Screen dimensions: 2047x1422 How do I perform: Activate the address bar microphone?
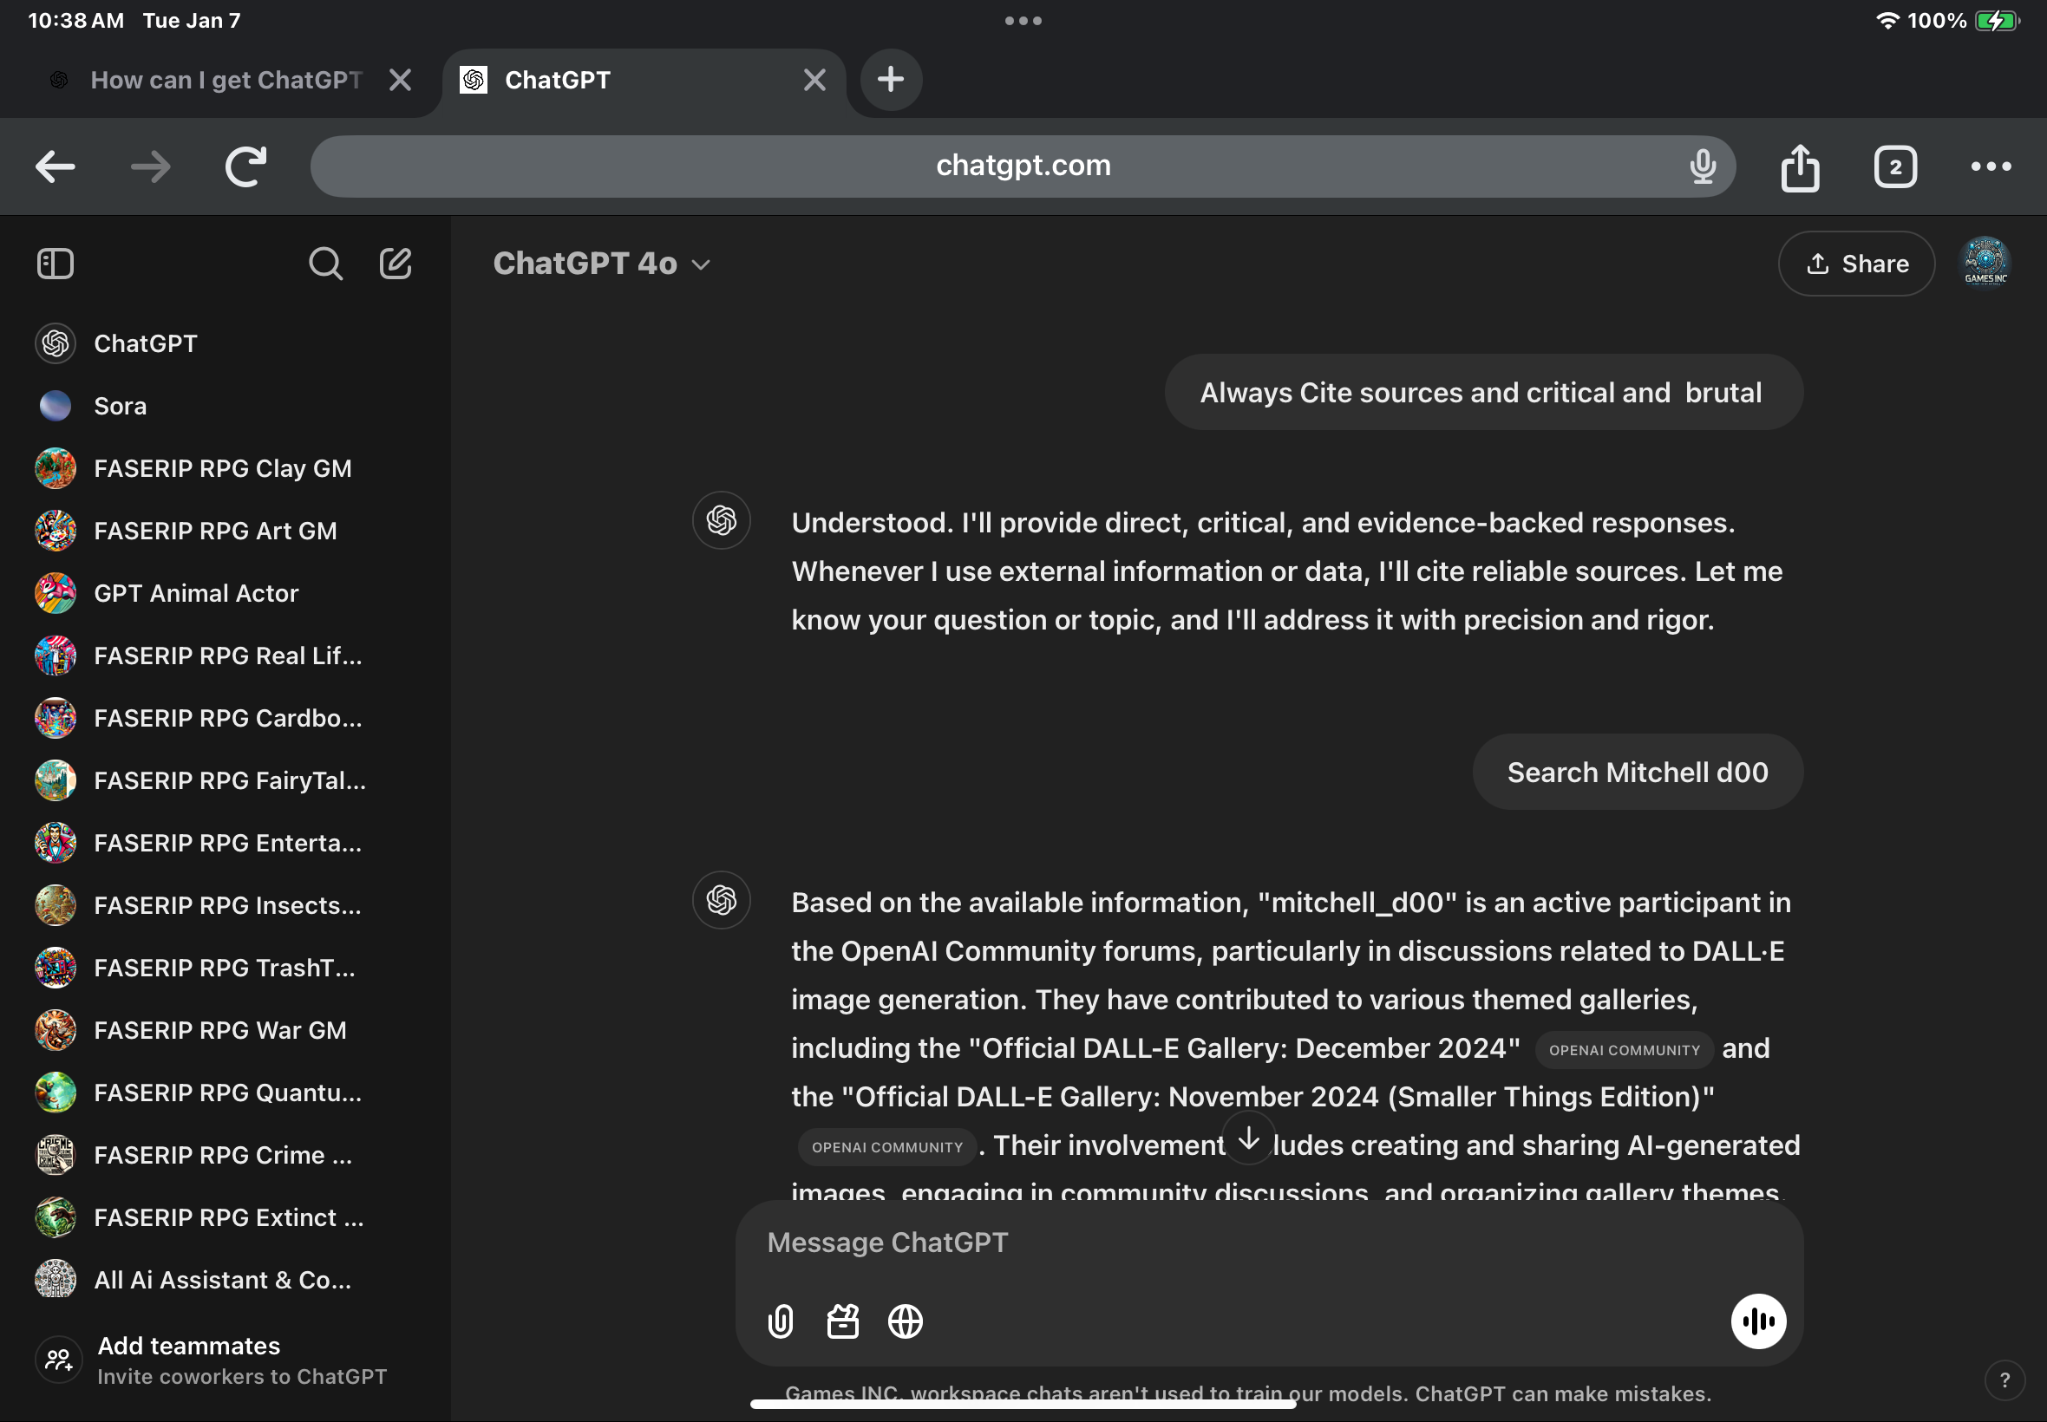[x=1703, y=166]
